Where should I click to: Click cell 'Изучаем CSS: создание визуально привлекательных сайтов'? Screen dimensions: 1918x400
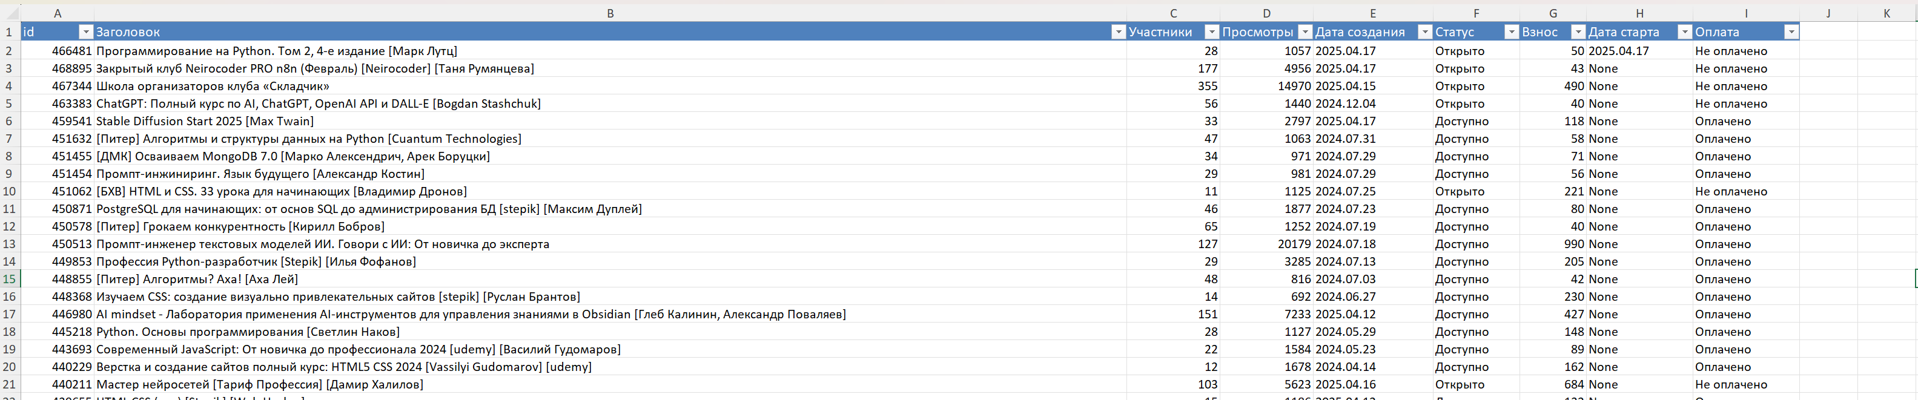tap(610, 297)
